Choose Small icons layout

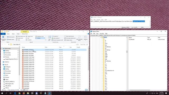pyautogui.click(x=20, y=38)
